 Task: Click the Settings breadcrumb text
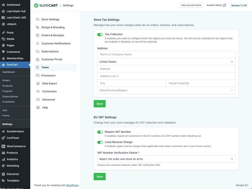68,6
